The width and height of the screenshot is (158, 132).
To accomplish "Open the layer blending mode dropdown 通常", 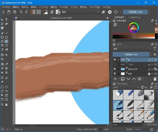I will coord(132,49).
